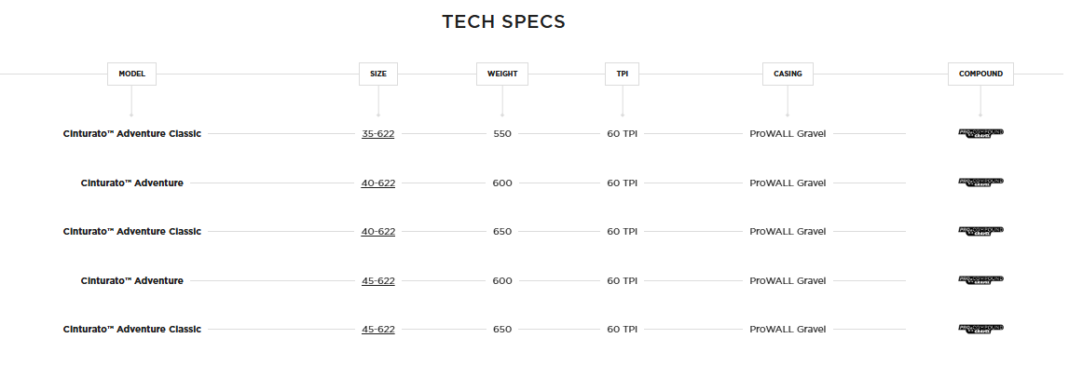Open 40-622 size link for Adventure Classic
The height and width of the screenshot is (379, 1069).
[x=377, y=232]
